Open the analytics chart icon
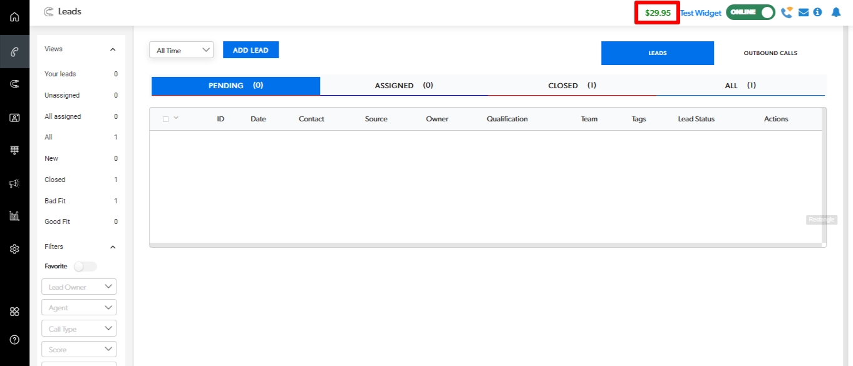This screenshot has height=366, width=853. click(x=14, y=216)
